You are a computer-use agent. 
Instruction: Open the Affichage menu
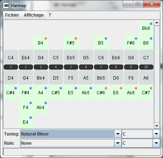(x=34, y=15)
